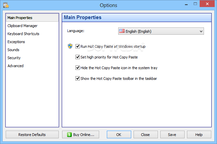
Task: Click the Main Properties panel heading
Action: (x=82, y=17)
